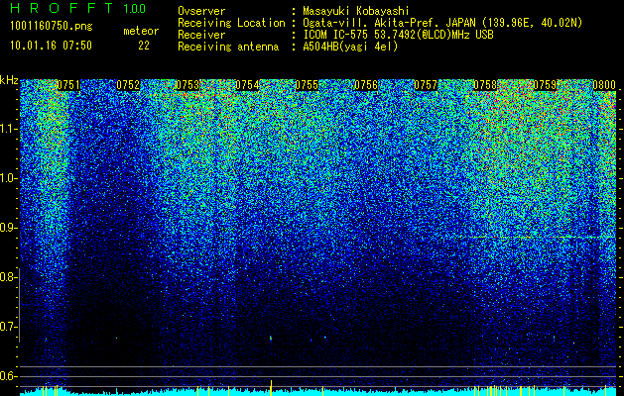This screenshot has height=396, width=624.
Task: Select the 0751 time marker
Action: [68, 85]
